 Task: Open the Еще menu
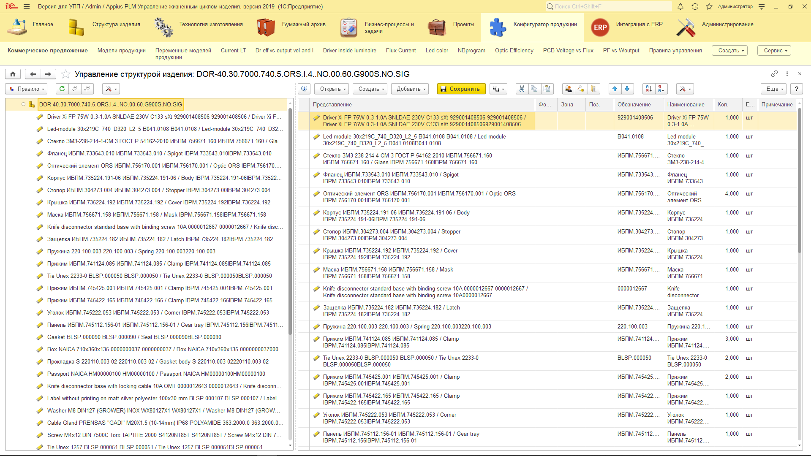775,89
